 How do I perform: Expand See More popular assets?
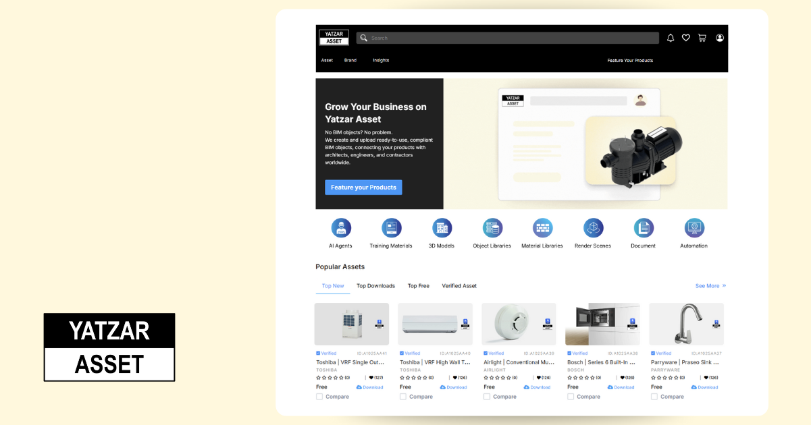710,286
